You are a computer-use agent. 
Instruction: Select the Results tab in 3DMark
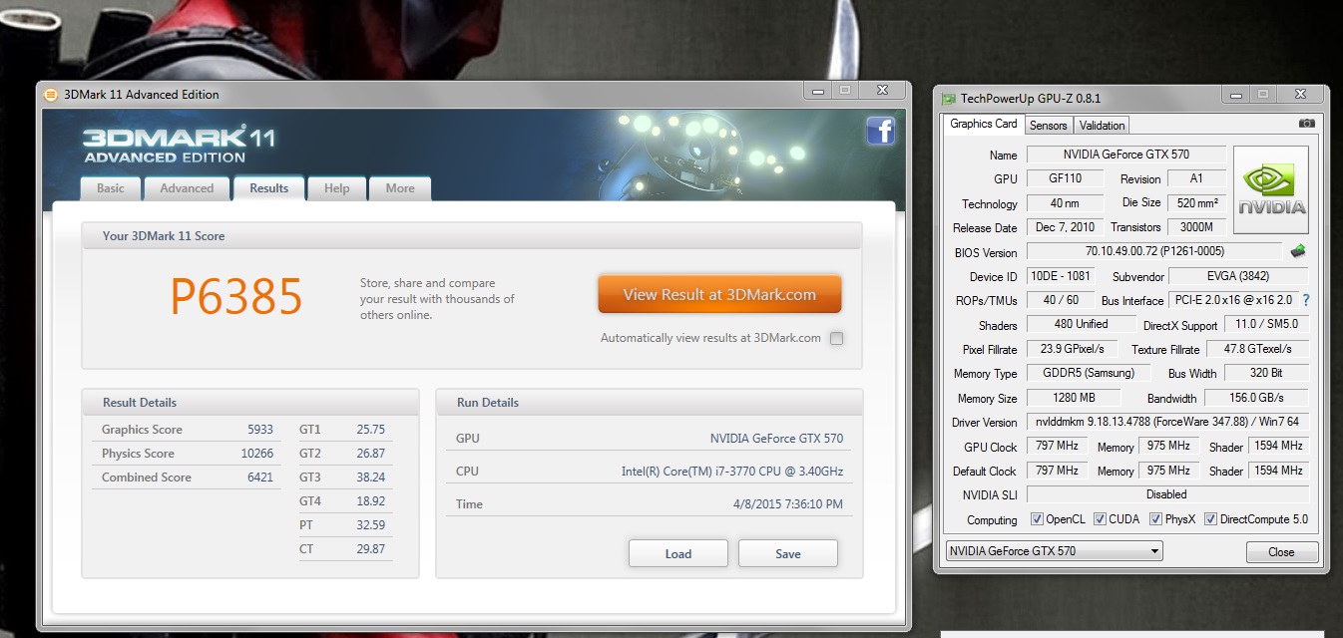pos(268,187)
